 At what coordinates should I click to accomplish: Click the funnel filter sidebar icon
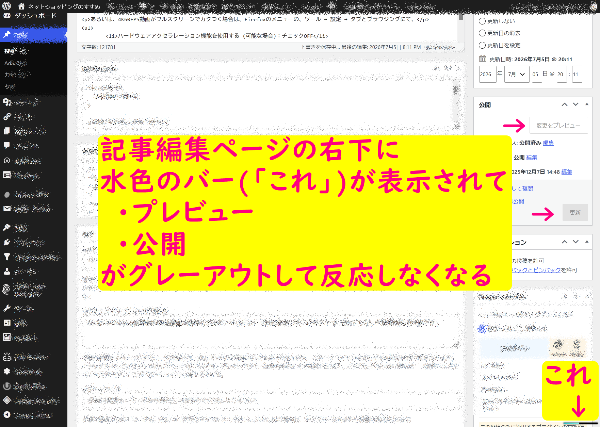coord(7,257)
